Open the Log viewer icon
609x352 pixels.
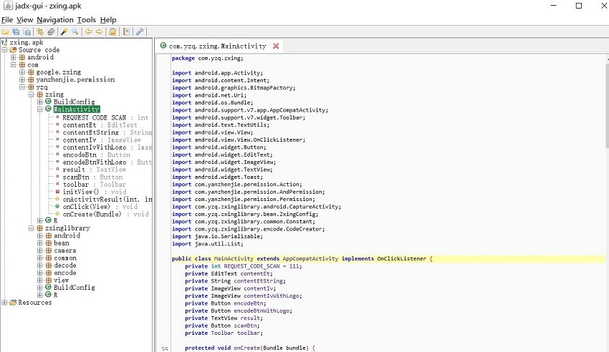[127, 31]
